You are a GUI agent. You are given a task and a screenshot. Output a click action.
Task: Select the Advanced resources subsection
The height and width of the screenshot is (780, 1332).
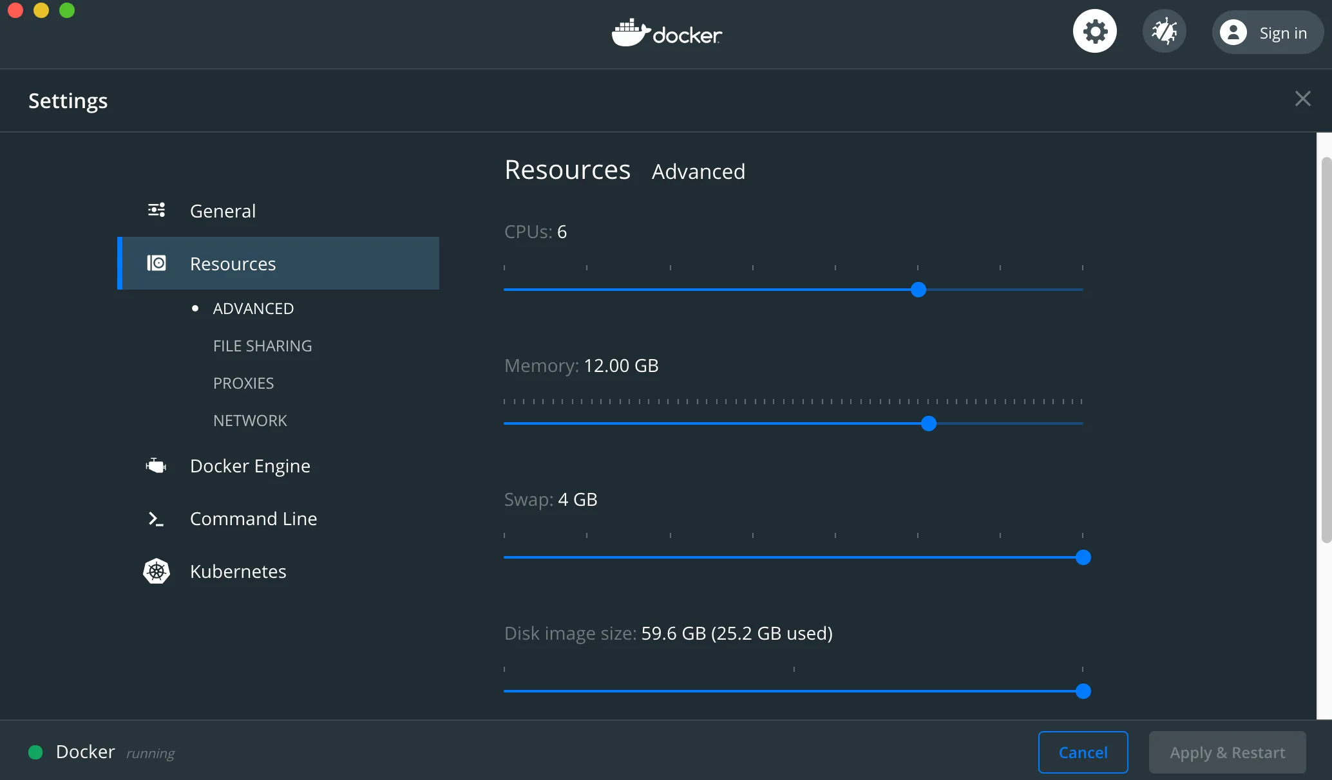click(x=253, y=308)
